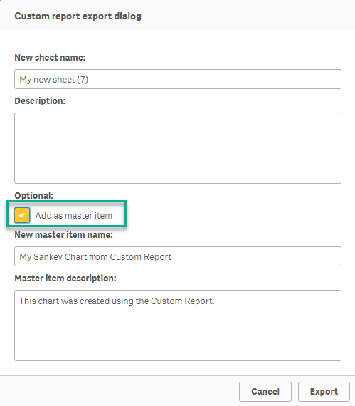Click the 'New master item name:' label
The image size is (355, 406).
click(63, 235)
